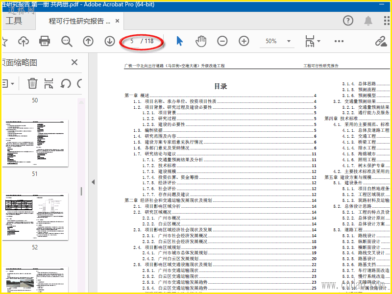Open the apps grid icon

(387, 21)
